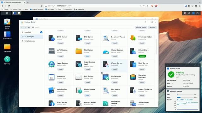Open Chart of Accounts bookmark
Image resolution: width=202 pixels, height=113 pixels.
tap(37, 9)
